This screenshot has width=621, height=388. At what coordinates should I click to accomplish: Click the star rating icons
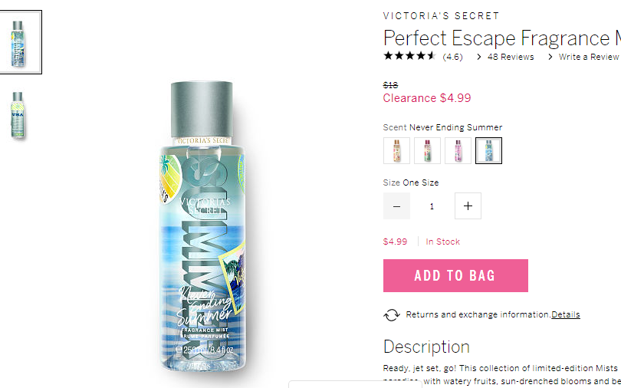[409, 56]
